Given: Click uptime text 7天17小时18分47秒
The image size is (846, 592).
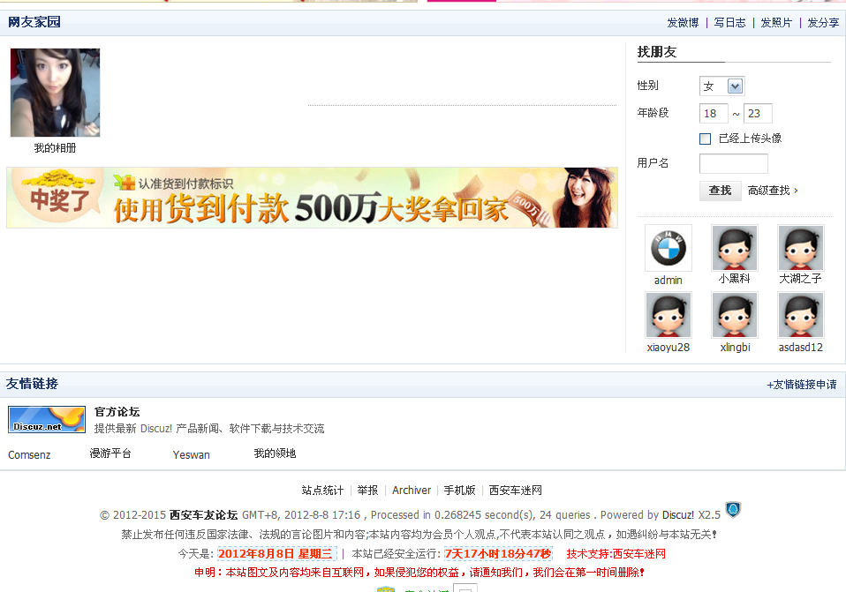Looking at the screenshot, I should point(497,554).
